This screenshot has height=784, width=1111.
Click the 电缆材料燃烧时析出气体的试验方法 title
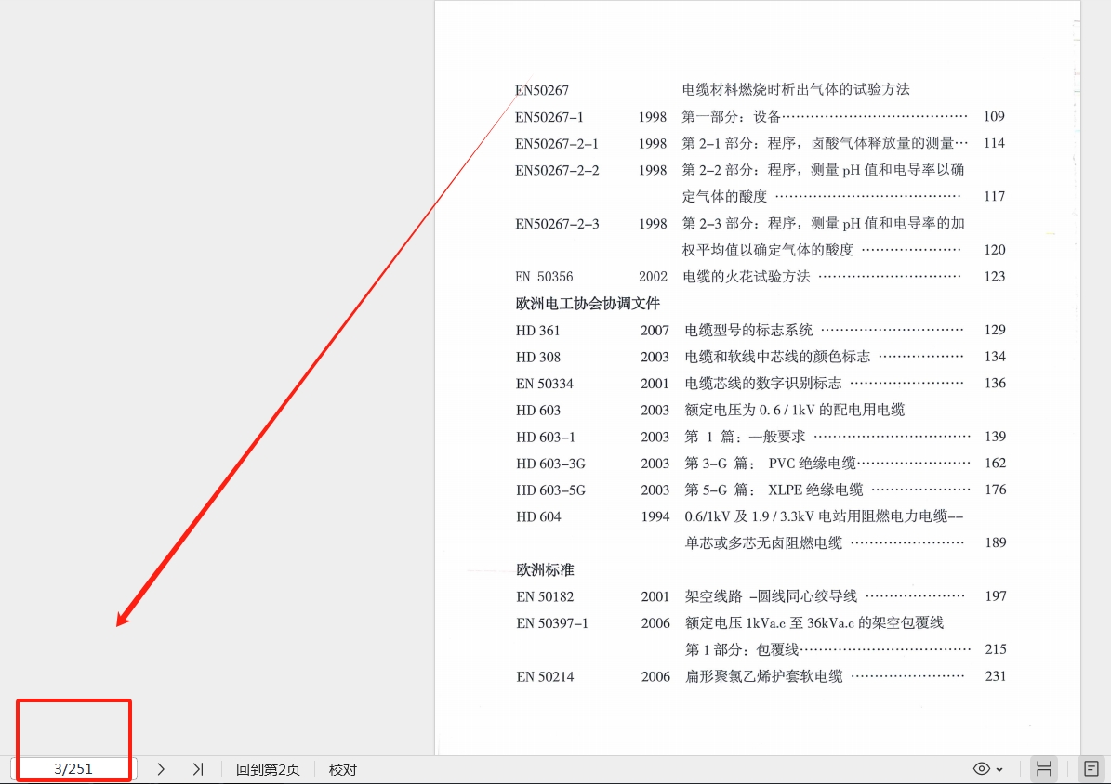coord(796,90)
